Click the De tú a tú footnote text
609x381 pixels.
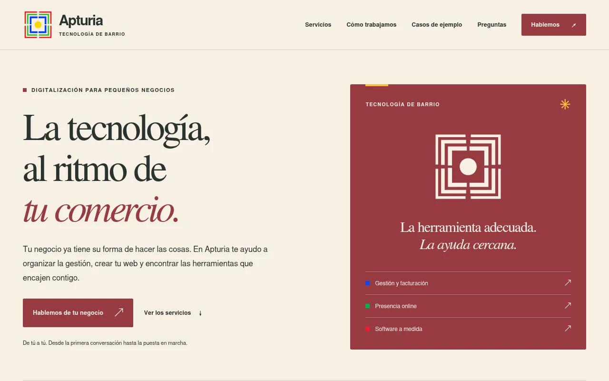pos(105,343)
